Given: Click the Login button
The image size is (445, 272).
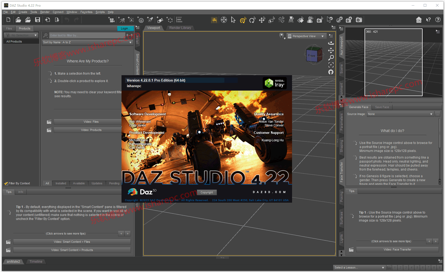Looking at the screenshot, I should coord(125,28).
